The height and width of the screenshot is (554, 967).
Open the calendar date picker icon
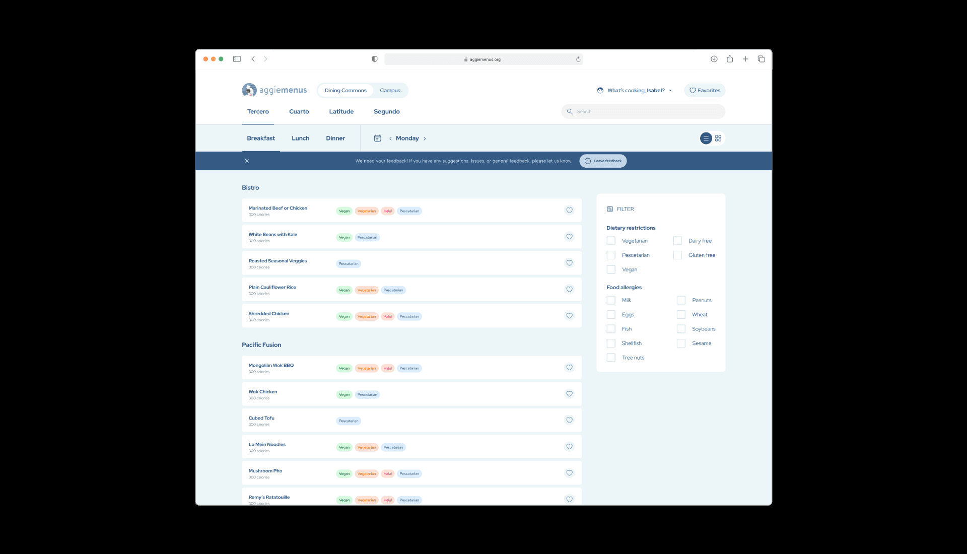click(x=377, y=138)
